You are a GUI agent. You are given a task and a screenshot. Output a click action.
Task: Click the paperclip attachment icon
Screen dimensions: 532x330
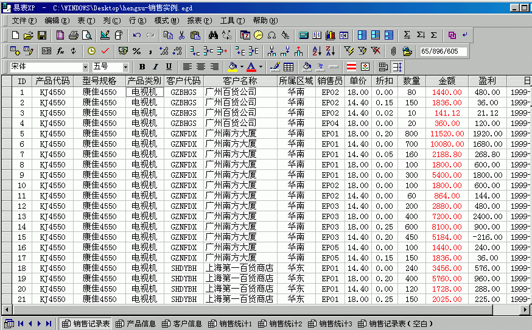393,51
